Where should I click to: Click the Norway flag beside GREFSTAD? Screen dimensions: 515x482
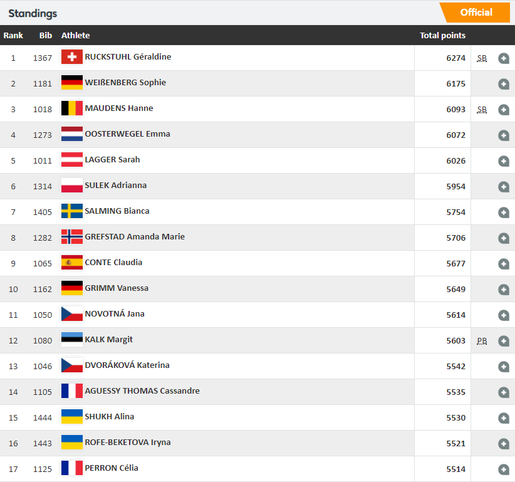click(72, 236)
